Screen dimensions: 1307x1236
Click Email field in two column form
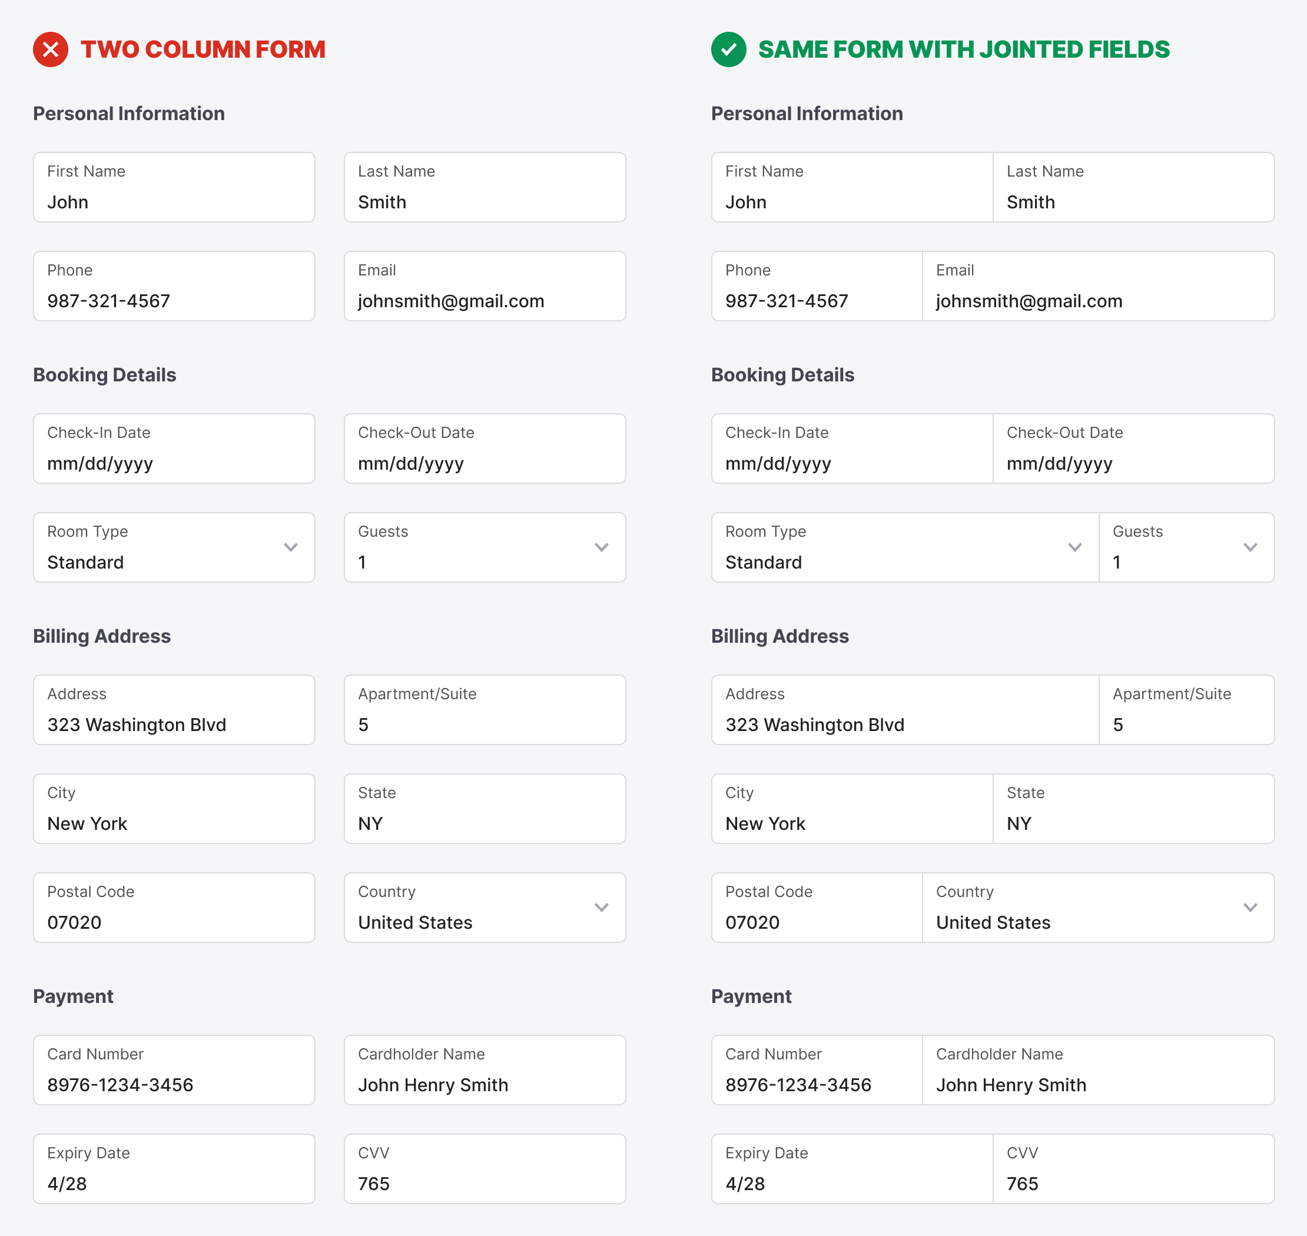485,287
